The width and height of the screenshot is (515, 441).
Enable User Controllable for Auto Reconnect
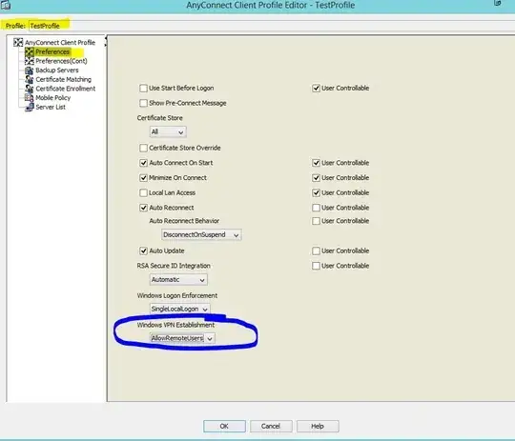click(x=316, y=208)
